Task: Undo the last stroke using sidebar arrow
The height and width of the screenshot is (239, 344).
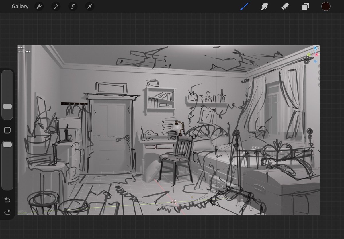Action: (x=7, y=199)
